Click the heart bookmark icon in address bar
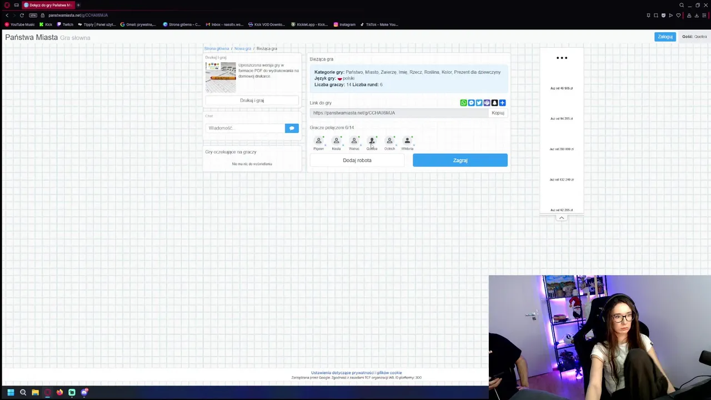 [x=678, y=15]
